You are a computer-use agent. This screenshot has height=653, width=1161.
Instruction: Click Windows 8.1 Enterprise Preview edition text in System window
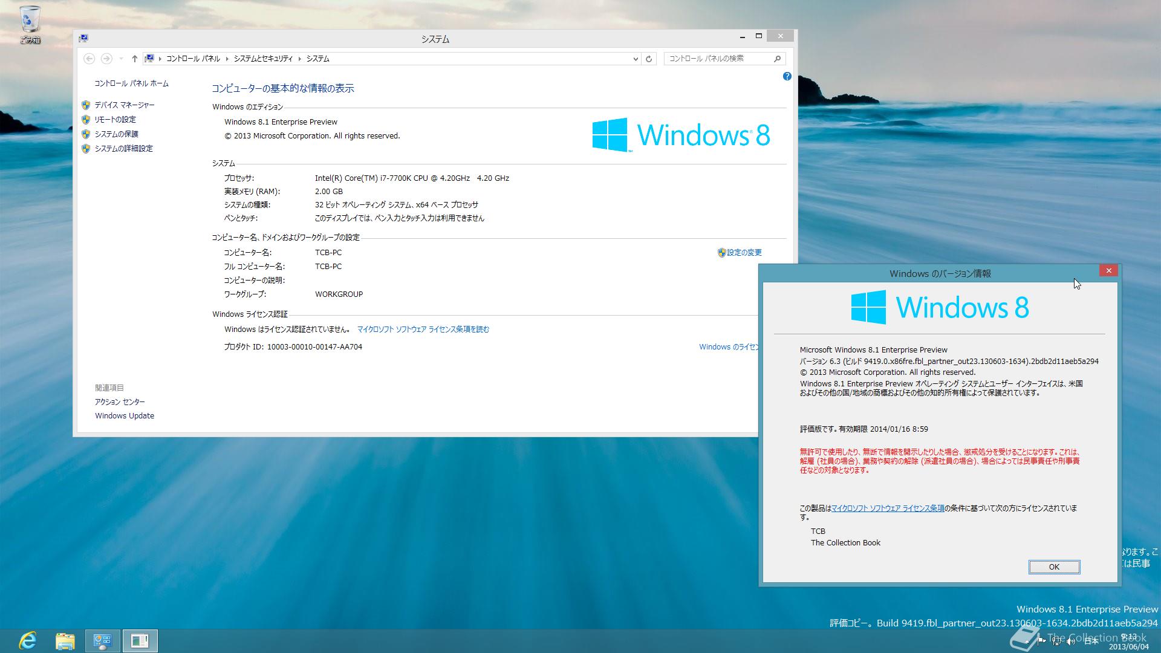pos(281,122)
